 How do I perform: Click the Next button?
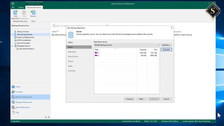click(141, 99)
